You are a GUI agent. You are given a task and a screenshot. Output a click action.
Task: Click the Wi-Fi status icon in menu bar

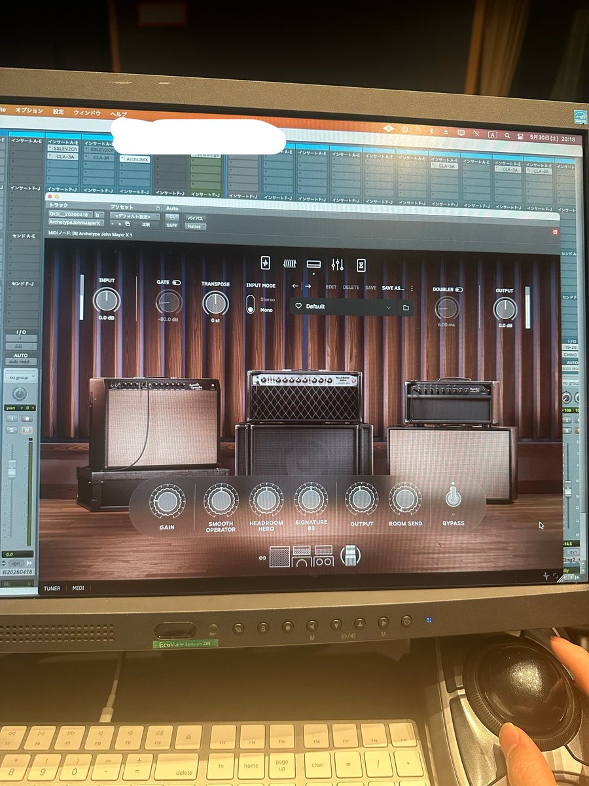[476, 134]
